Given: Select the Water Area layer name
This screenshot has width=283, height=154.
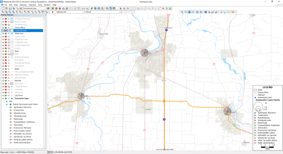Looking at the screenshot, I should point(19,34).
